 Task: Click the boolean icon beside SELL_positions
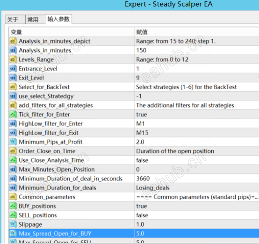point(13,215)
